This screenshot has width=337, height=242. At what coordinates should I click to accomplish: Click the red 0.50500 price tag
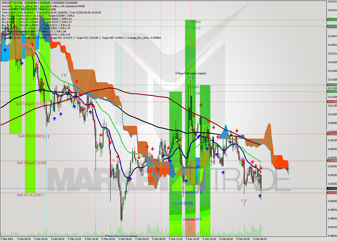pyautogui.click(x=332, y=160)
